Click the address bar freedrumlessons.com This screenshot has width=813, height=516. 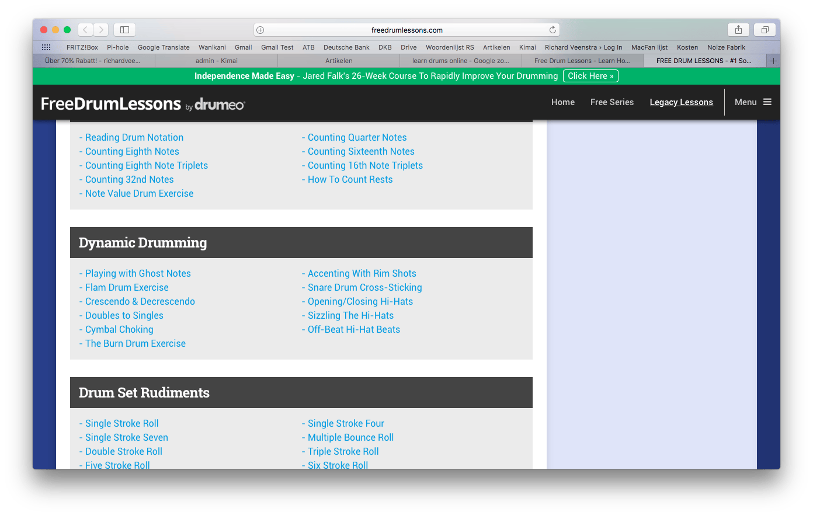point(407,30)
